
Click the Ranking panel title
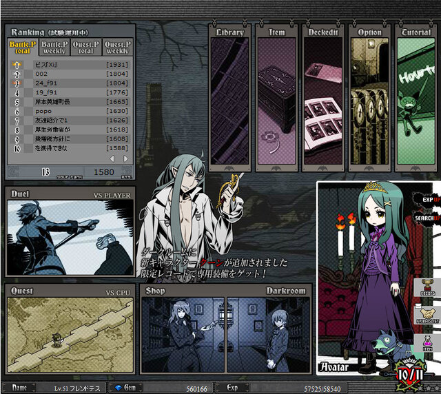(50, 32)
